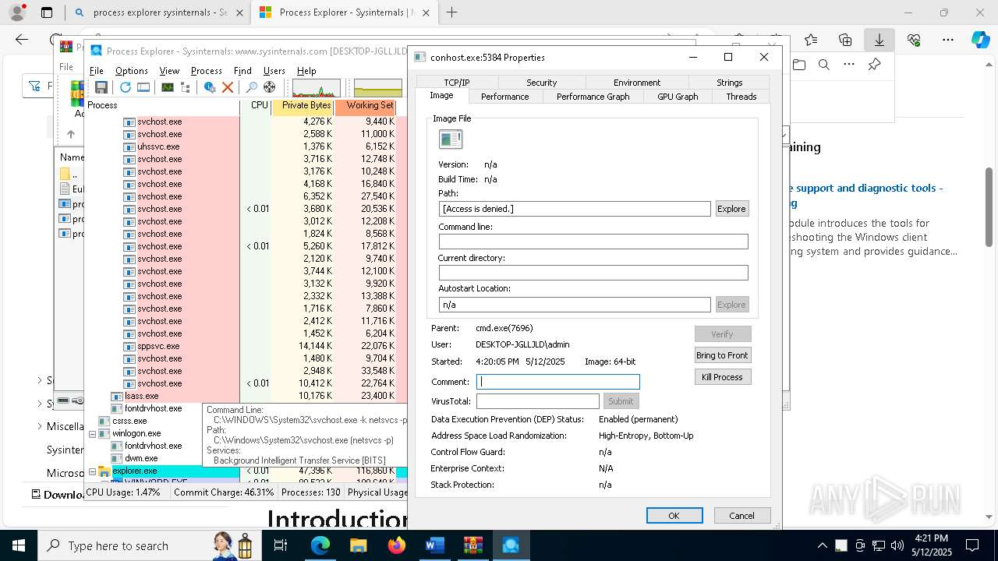Image resolution: width=998 pixels, height=561 pixels.
Task: Collapse the explorer.exe tree node
Action: [x=92, y=471]
